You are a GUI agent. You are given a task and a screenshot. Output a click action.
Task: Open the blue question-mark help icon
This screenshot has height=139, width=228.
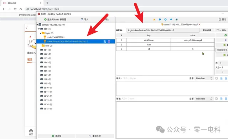[x=160, y=20]
